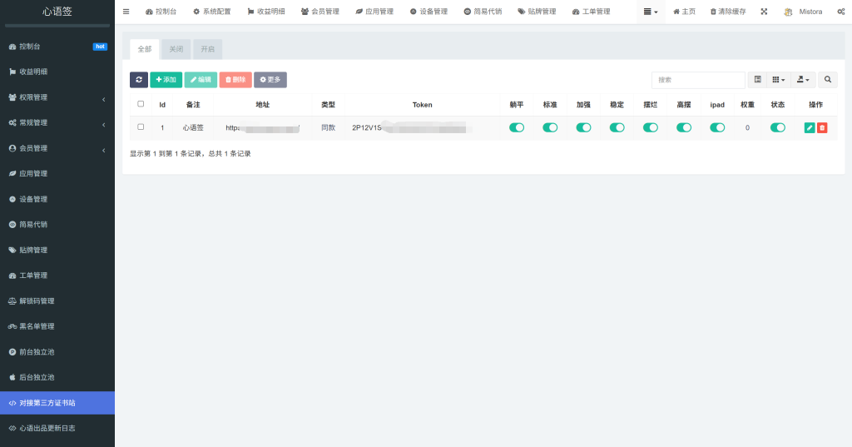Open 应用管理 in the sidebar

pos(57,173)
